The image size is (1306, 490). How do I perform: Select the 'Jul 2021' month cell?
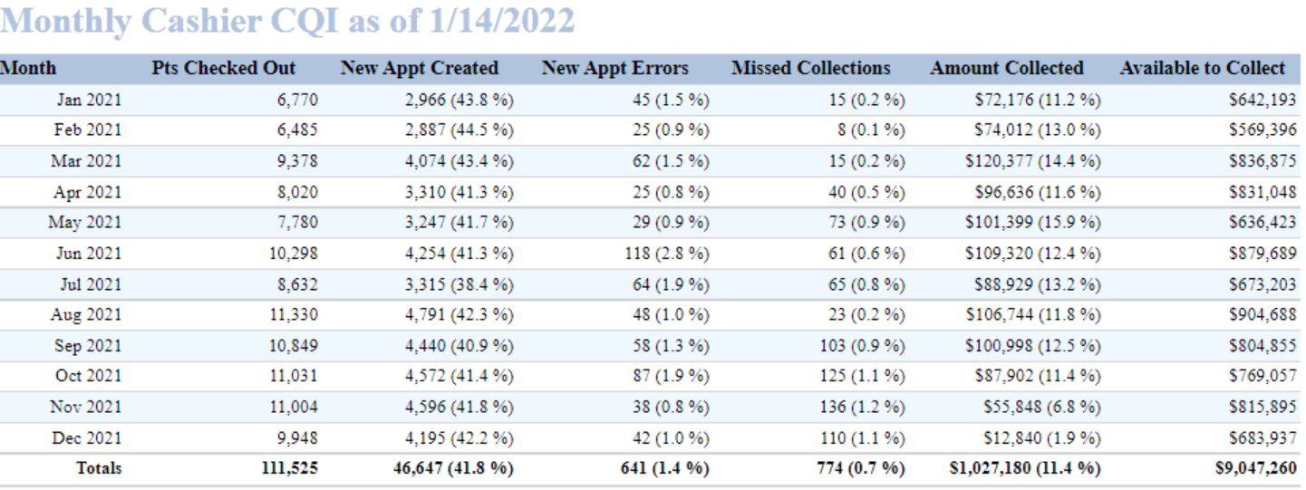tap(91, 284)
